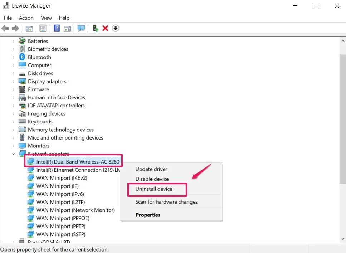The image size is (346, 253).
Task: Select Intel(R) Dual Band Wireless-AC 8260
Action: (78, 162)
